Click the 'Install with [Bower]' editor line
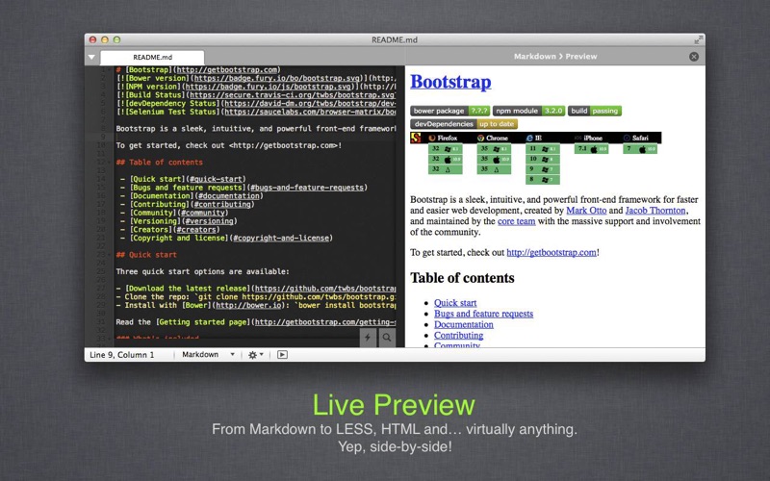Image resolution: width=770 pixels, height=481 pixels. (256, 305)
